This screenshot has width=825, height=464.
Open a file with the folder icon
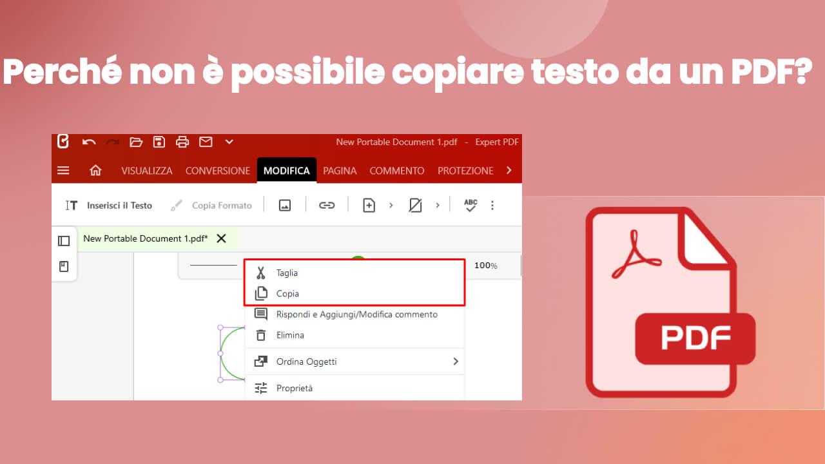pos(136,142)
